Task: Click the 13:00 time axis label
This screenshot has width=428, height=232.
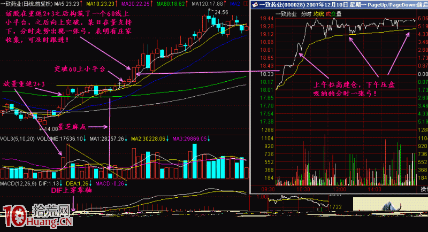Action: pyautogui.click(x=339, y=189)
